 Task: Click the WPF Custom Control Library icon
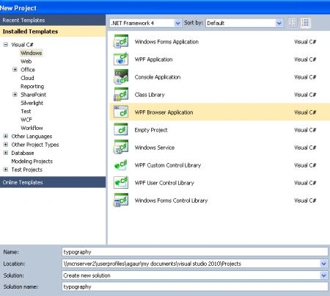(x=121, y=165)
